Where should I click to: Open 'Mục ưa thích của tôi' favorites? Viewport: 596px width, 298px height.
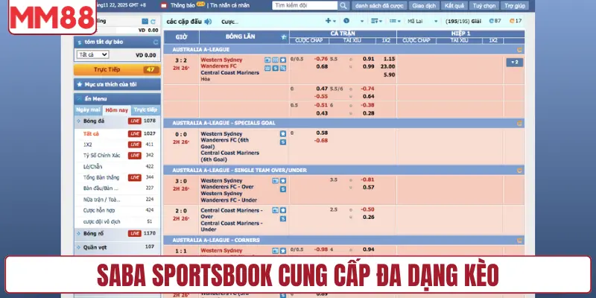click(117, 84)
